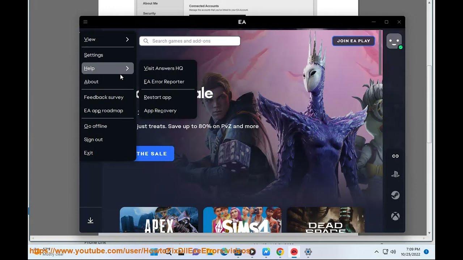Open Google Chrome from taskbar
The height and width of the screenshot is (260, 463).
pyautogui.click(x=280, y=252)
